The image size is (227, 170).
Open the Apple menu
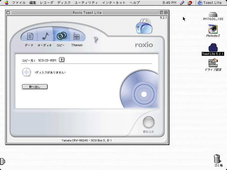7,3
